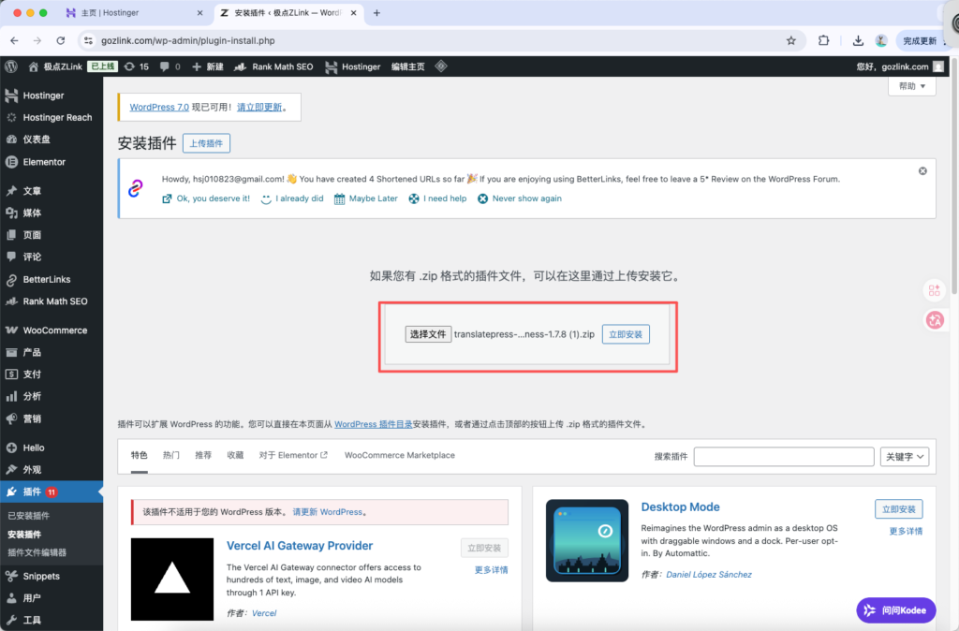Switch to the 热门 tab
The width and height of the screenshot is (959, 631).
coord(171,455)
